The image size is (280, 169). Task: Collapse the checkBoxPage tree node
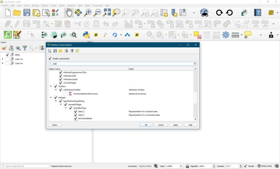coord(66,108)
